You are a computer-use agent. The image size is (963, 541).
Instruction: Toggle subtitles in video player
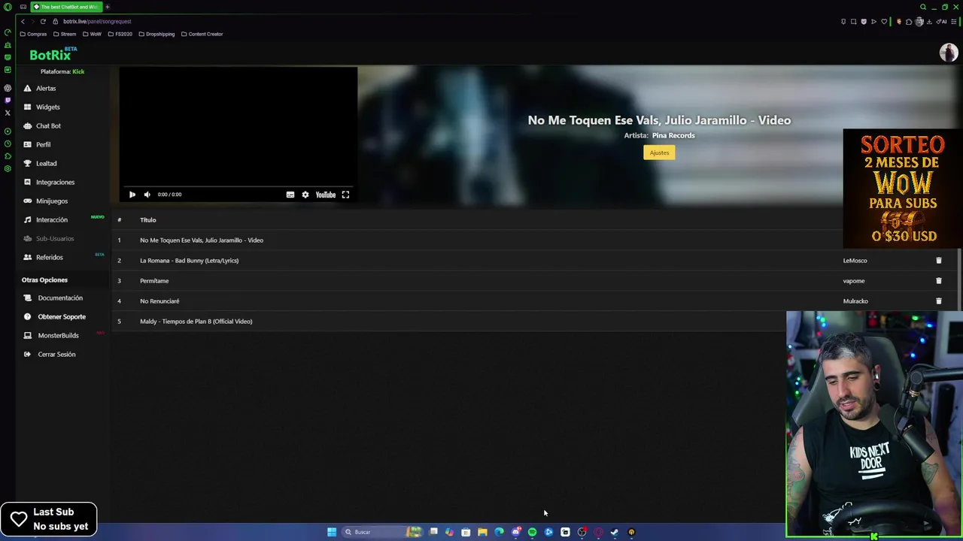coord(290,195)
